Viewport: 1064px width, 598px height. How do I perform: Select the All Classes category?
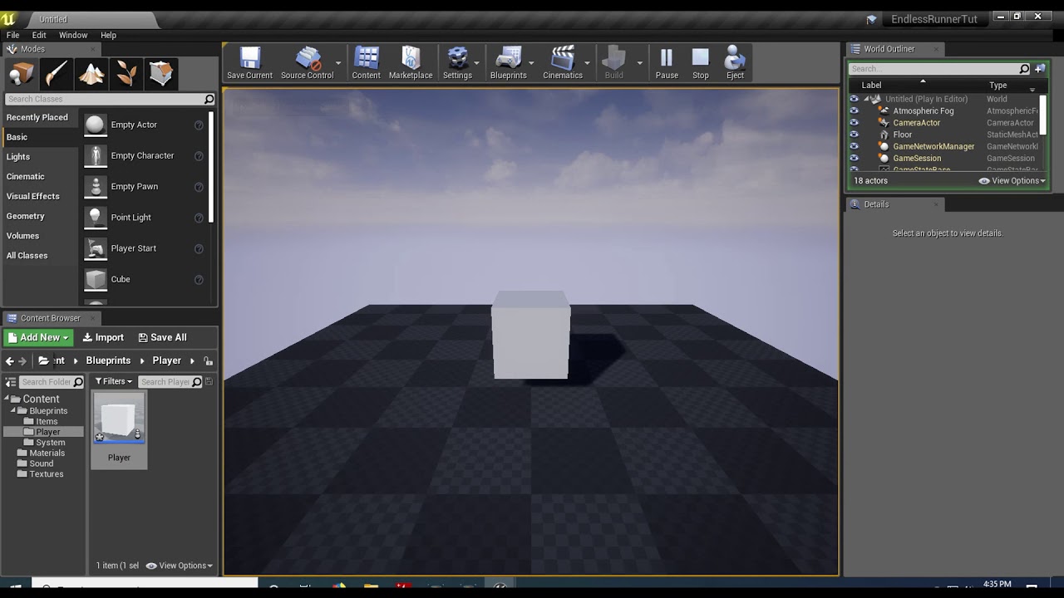click(x=27, y=256)
